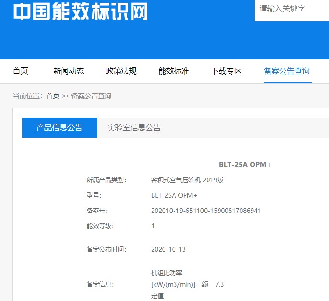
Task: Select 备案公告查询 in the navigation bar
Action: (286, 71)
